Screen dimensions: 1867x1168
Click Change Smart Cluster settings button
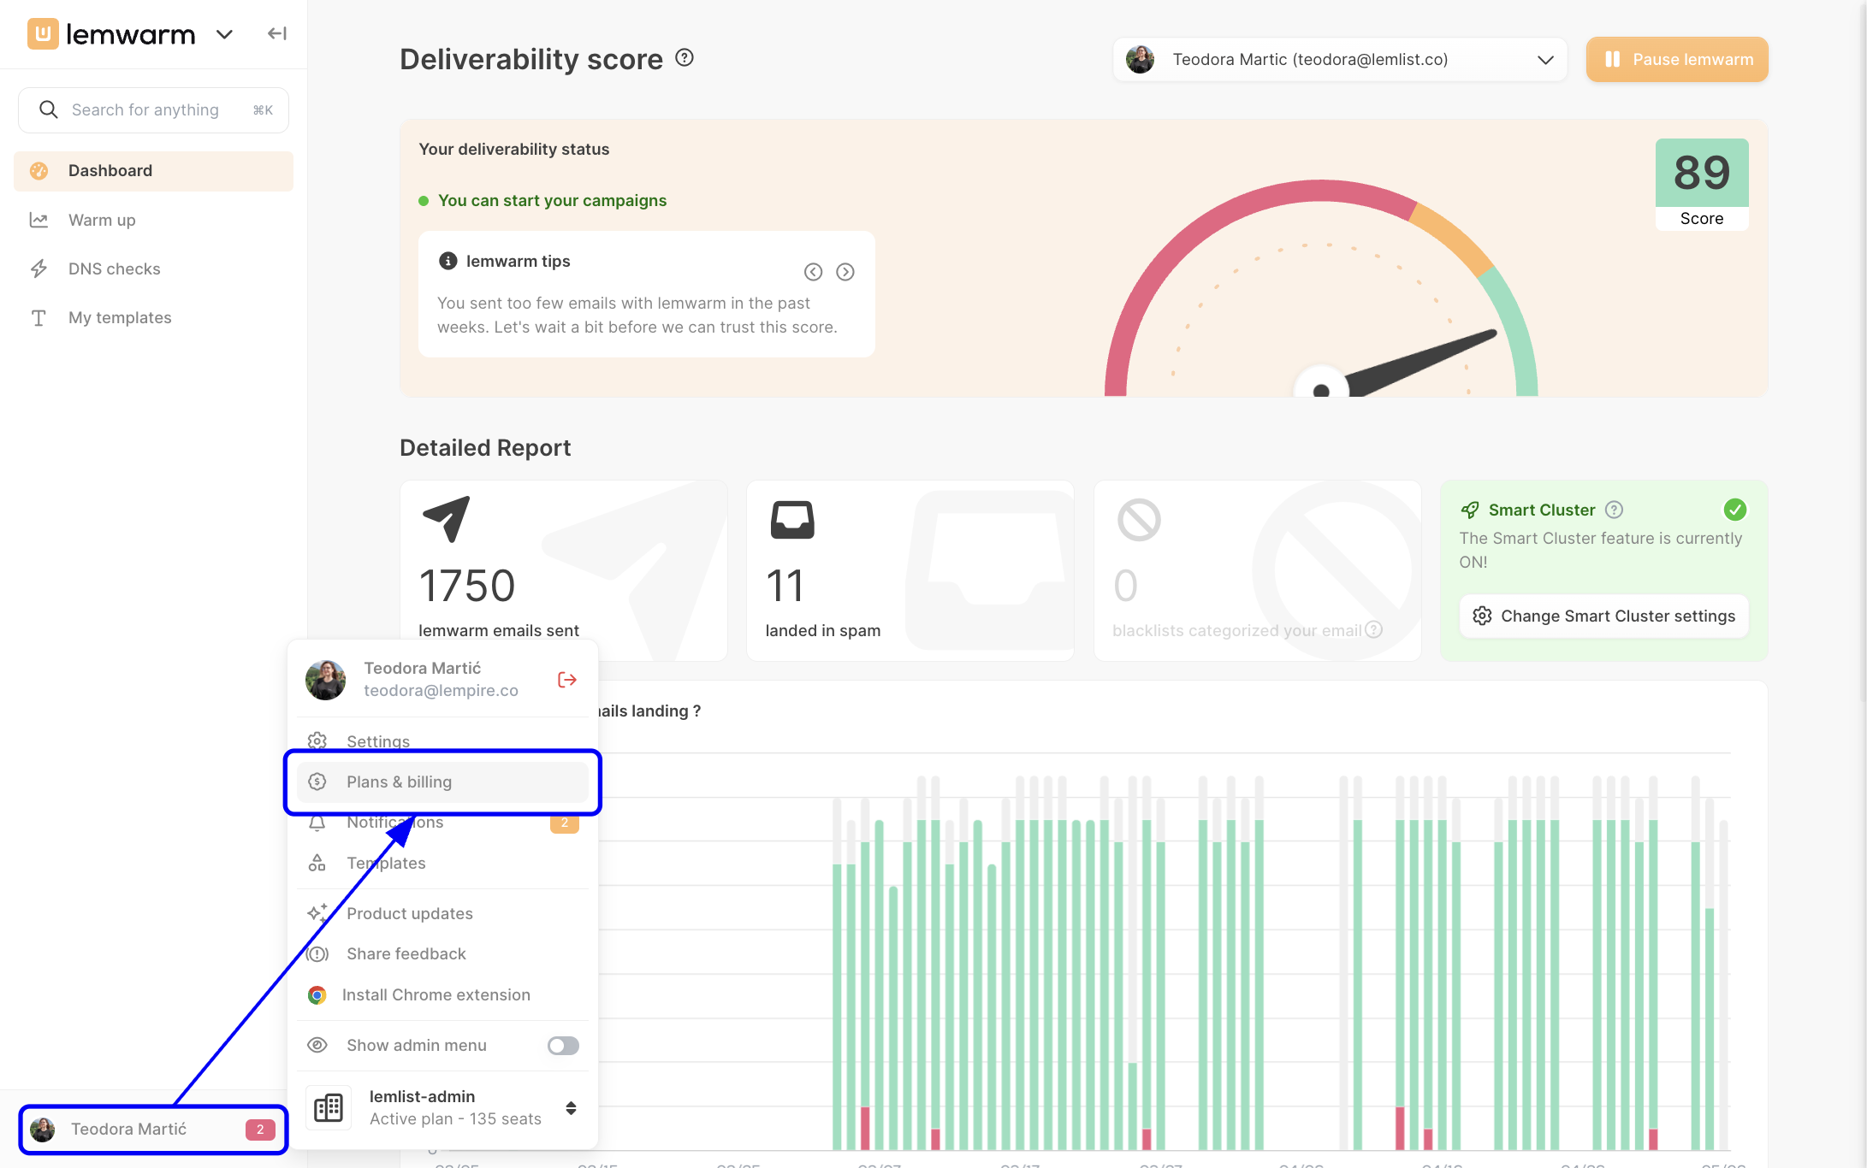[x=1604, y=616]
